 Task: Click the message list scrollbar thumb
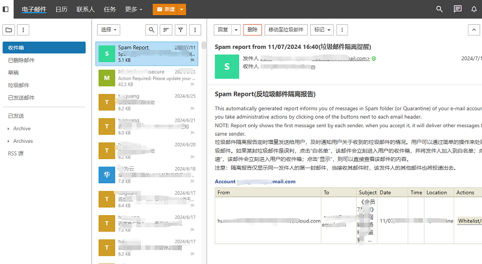click(204, 45)
